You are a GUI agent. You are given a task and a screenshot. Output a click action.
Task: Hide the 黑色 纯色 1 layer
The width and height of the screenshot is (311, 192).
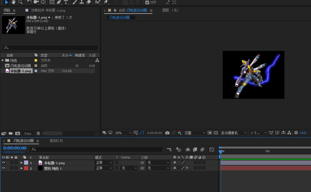coord(3,168)
